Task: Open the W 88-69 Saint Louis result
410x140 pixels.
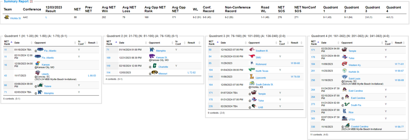Action: coord(399,80)
